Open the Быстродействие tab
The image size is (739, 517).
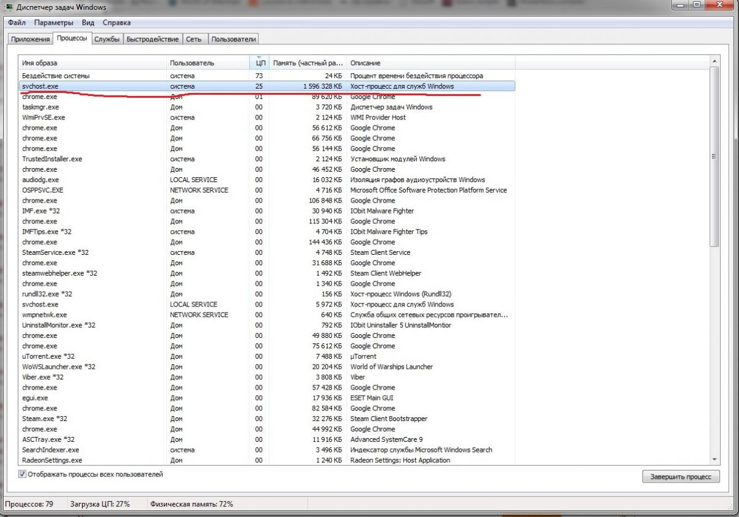(153, 39)
